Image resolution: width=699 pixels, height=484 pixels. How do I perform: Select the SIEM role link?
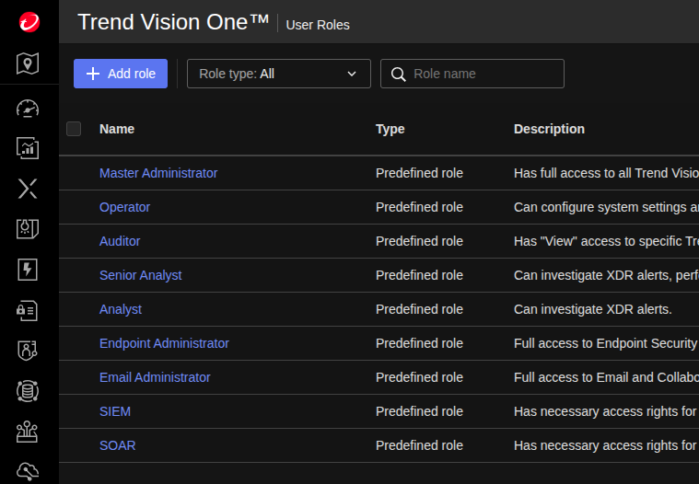115,411
